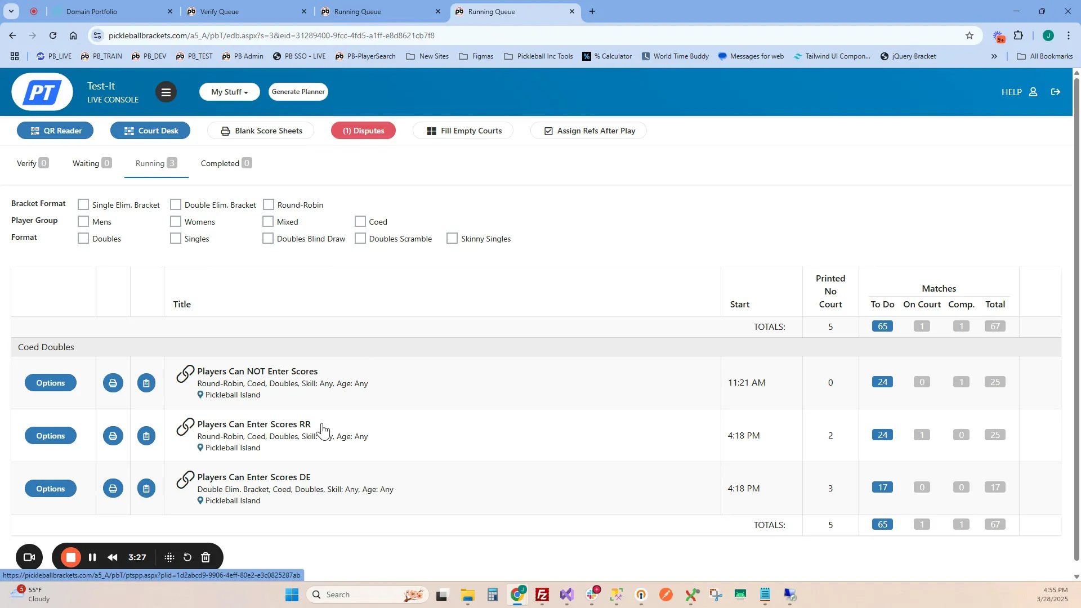Click the Fill Empty Courts button
The image size is (1081, 608).
coord(464,131)
